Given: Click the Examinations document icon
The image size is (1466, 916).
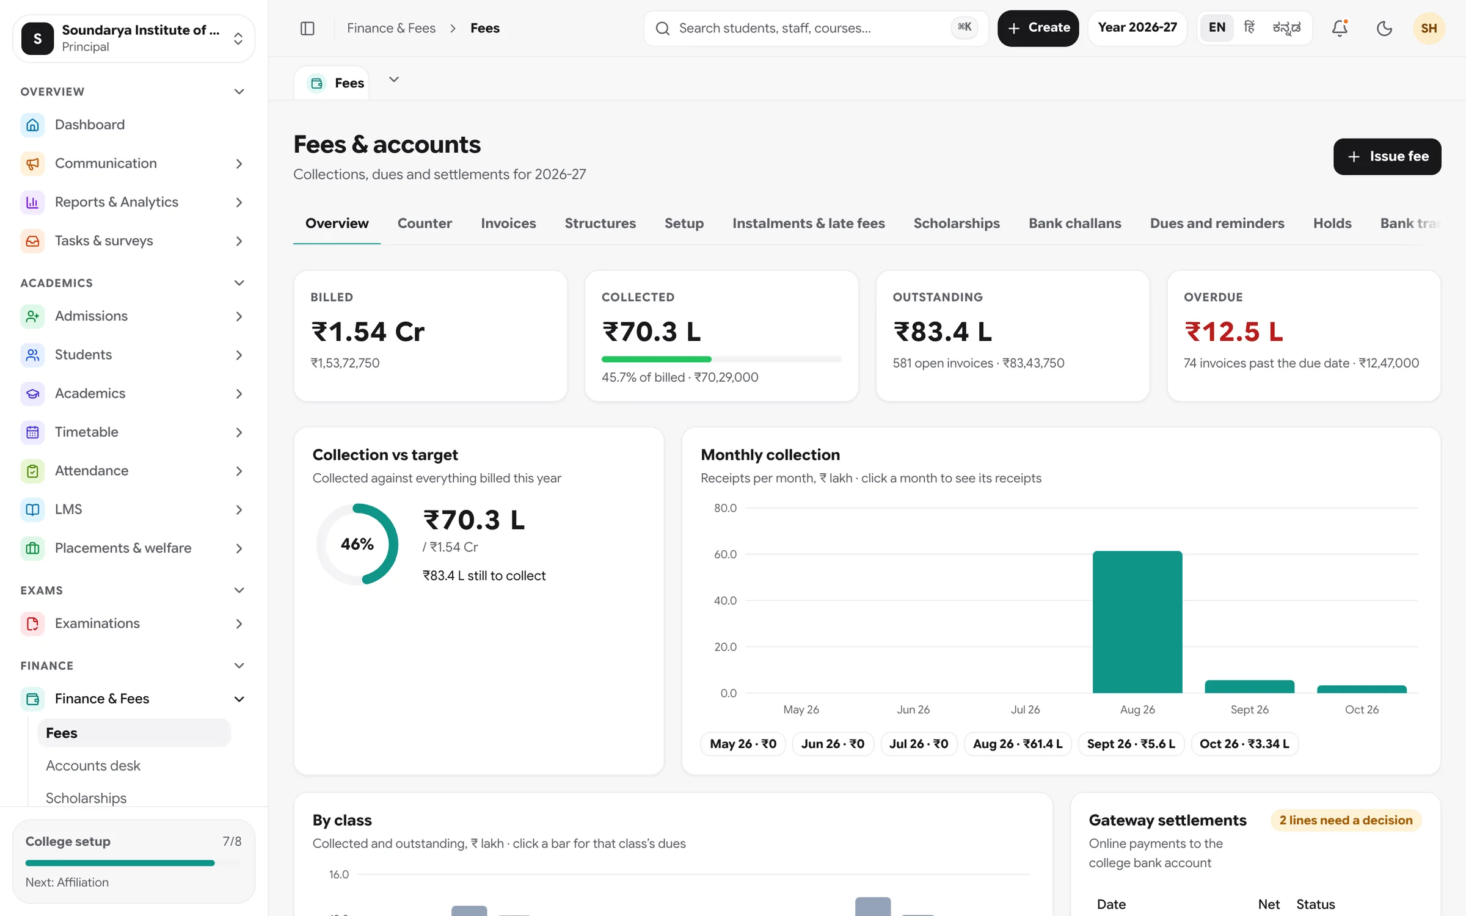Looking at the screenshot, I should 32,623.
